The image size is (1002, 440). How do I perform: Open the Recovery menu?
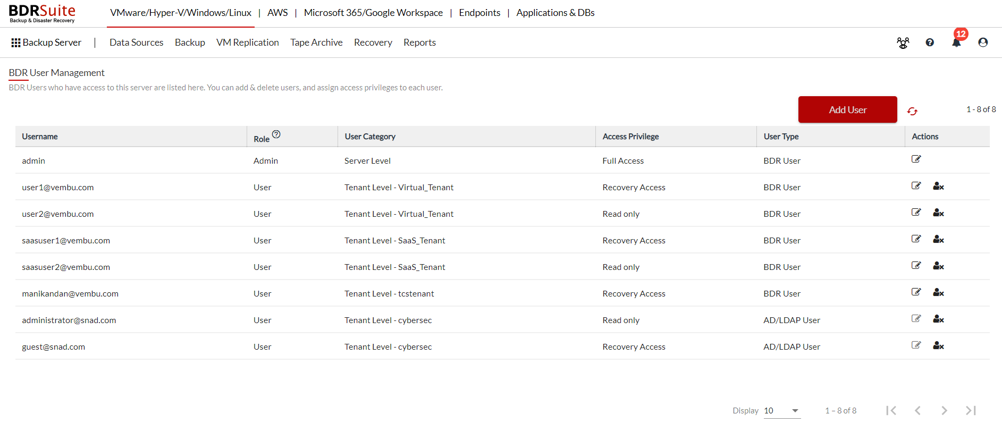(x=373, y=43)
